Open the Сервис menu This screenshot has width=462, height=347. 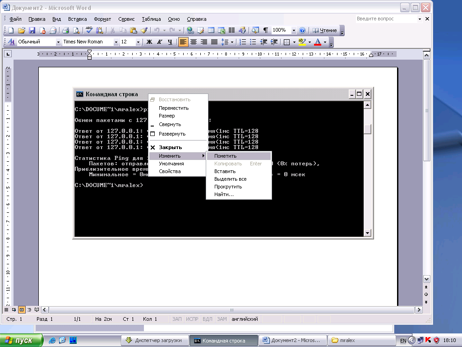pyautogui.click(x=126, y=19)
